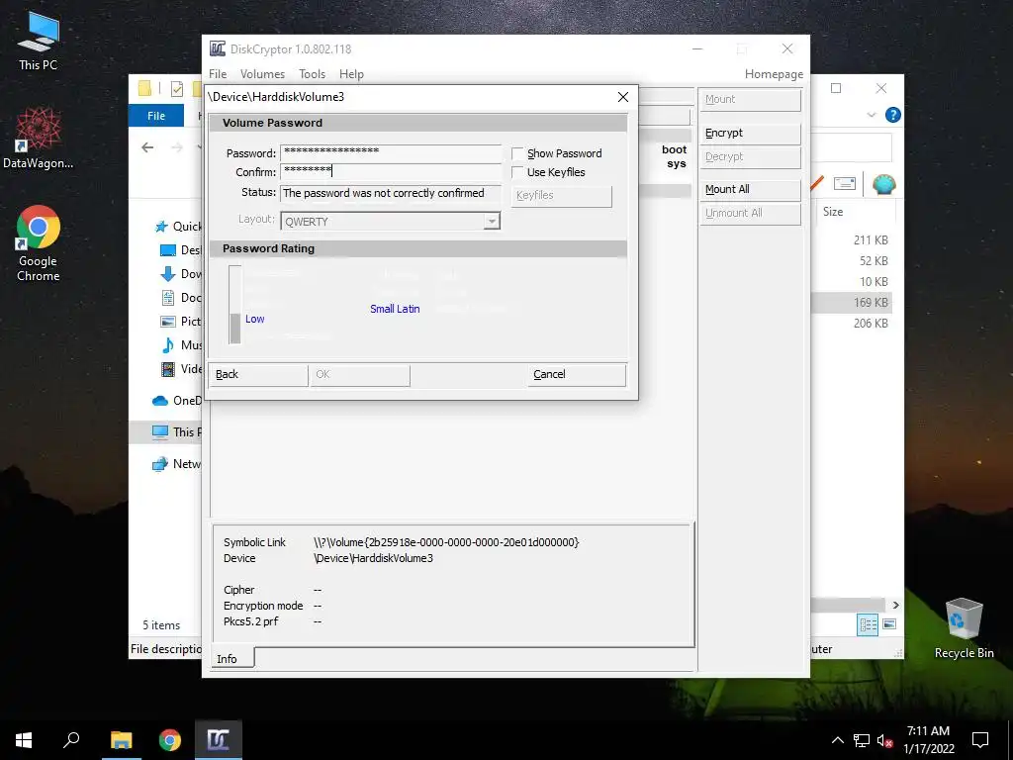Image resolution: width=1013 pixels, height=760 pixels.
Task: Select Network in Explorer sidebar
Action: coord(176,464)
